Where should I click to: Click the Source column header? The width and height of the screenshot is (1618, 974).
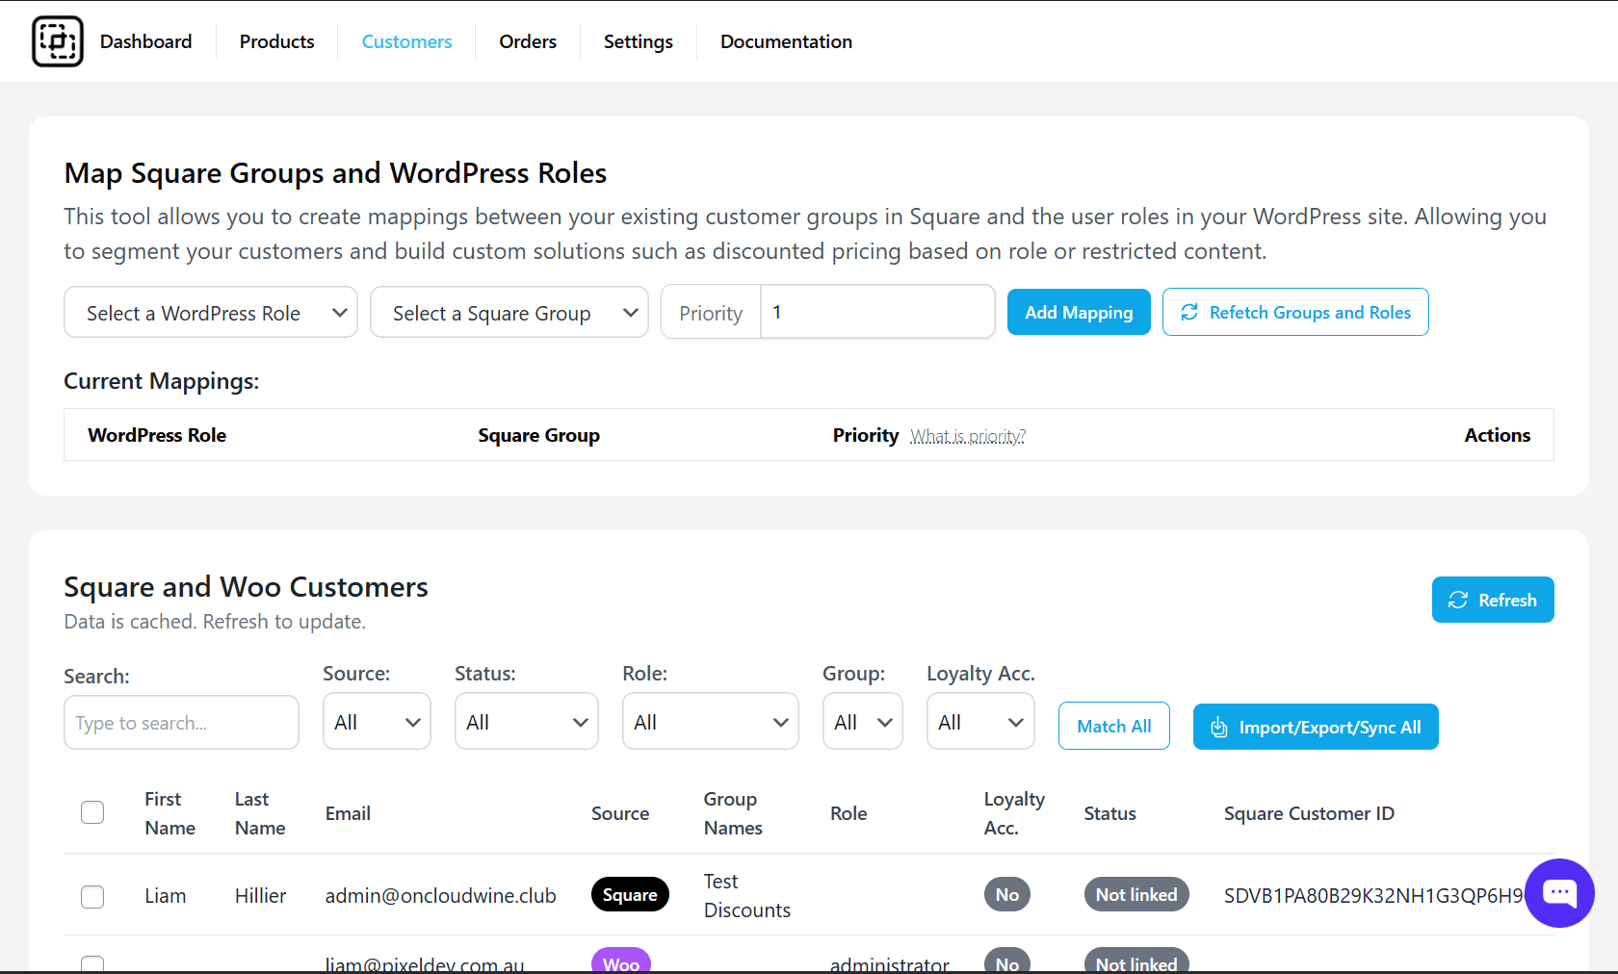pos(620,813)
